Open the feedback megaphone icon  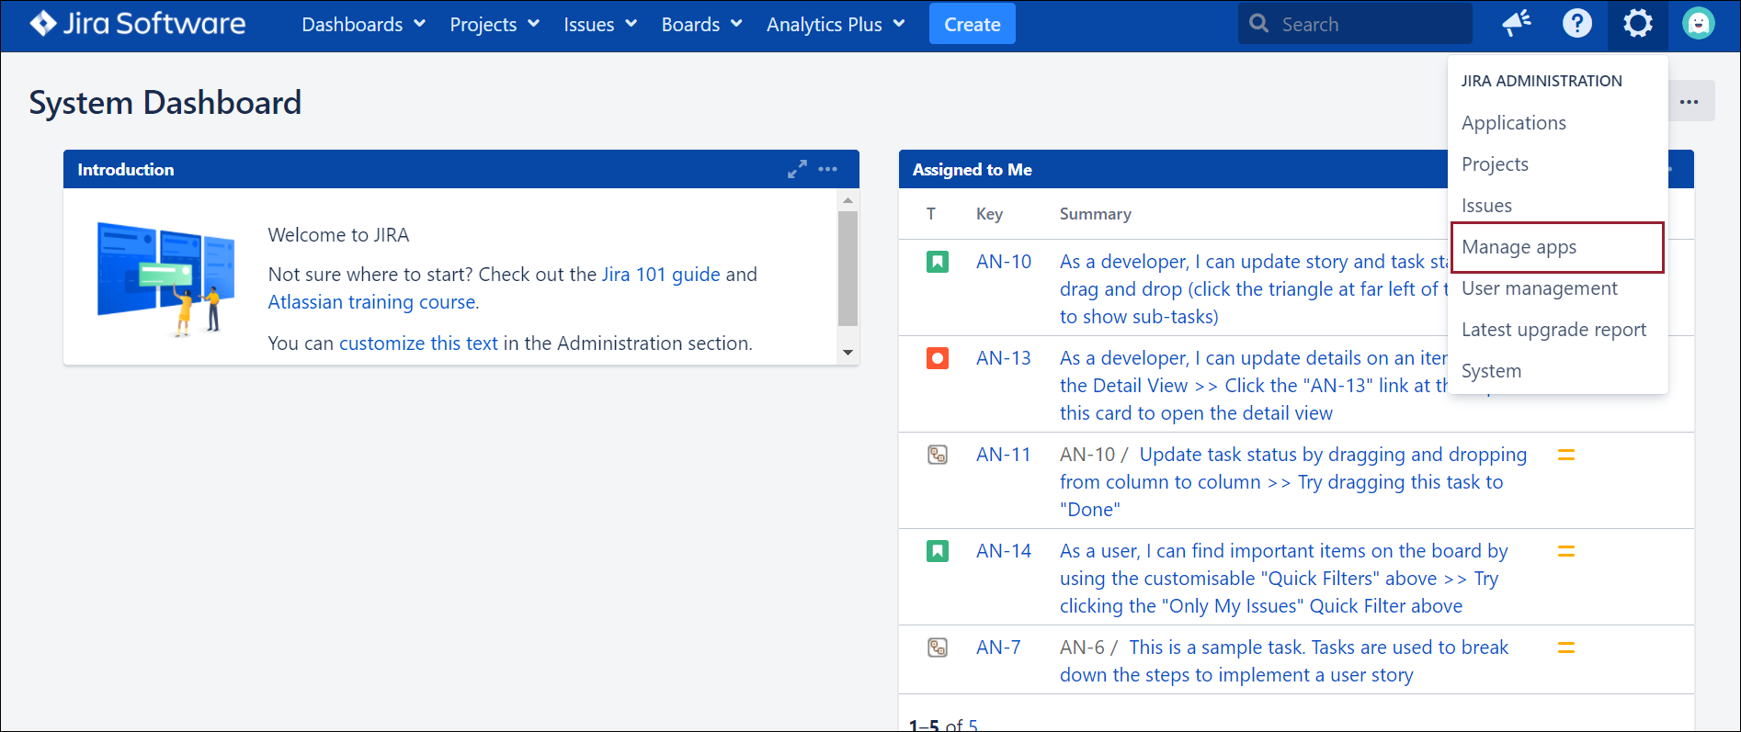point(1517,24)
